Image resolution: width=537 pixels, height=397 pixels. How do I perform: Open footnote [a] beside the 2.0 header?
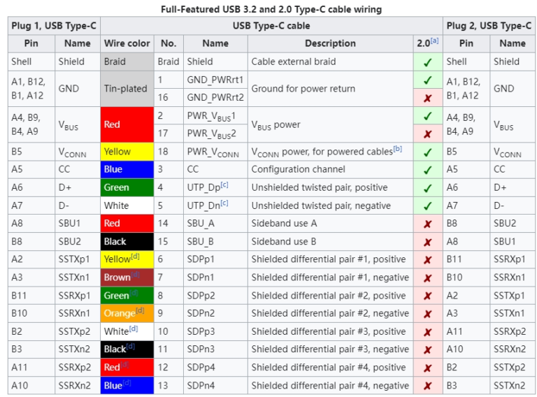point(434,41)
